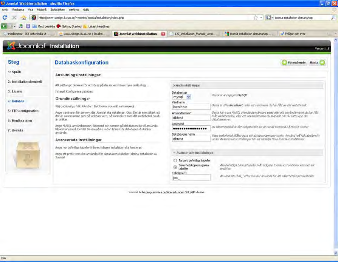Viewport: 338px width, 262px height.
Task: Switch to 'Medlemmar - IKT och Media' tab
Action: [x=28, y=34]
